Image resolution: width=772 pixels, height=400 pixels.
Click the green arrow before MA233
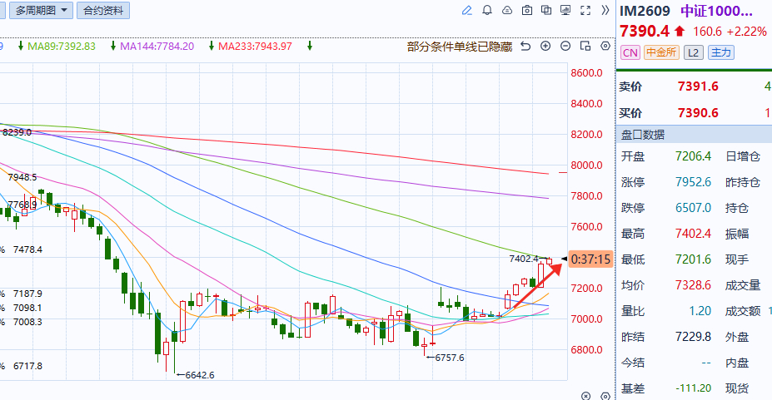point(212,47)
